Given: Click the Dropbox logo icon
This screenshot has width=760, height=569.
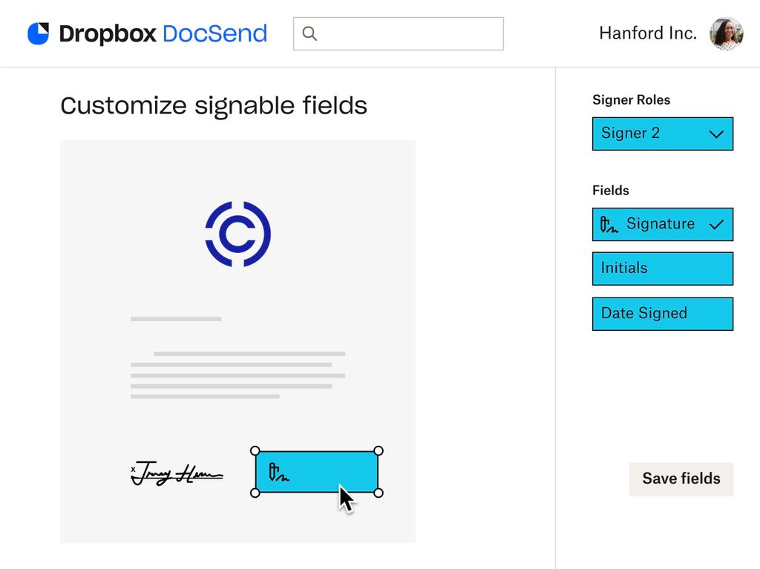Looking at the screenshot, I should coord(39,32).
